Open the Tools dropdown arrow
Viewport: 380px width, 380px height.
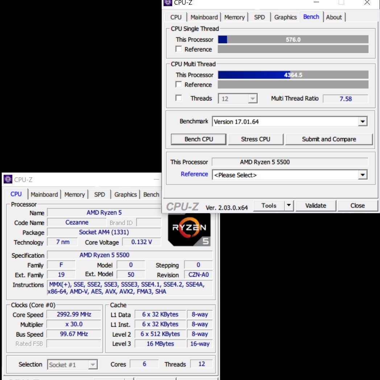click(x=289, y=206)
